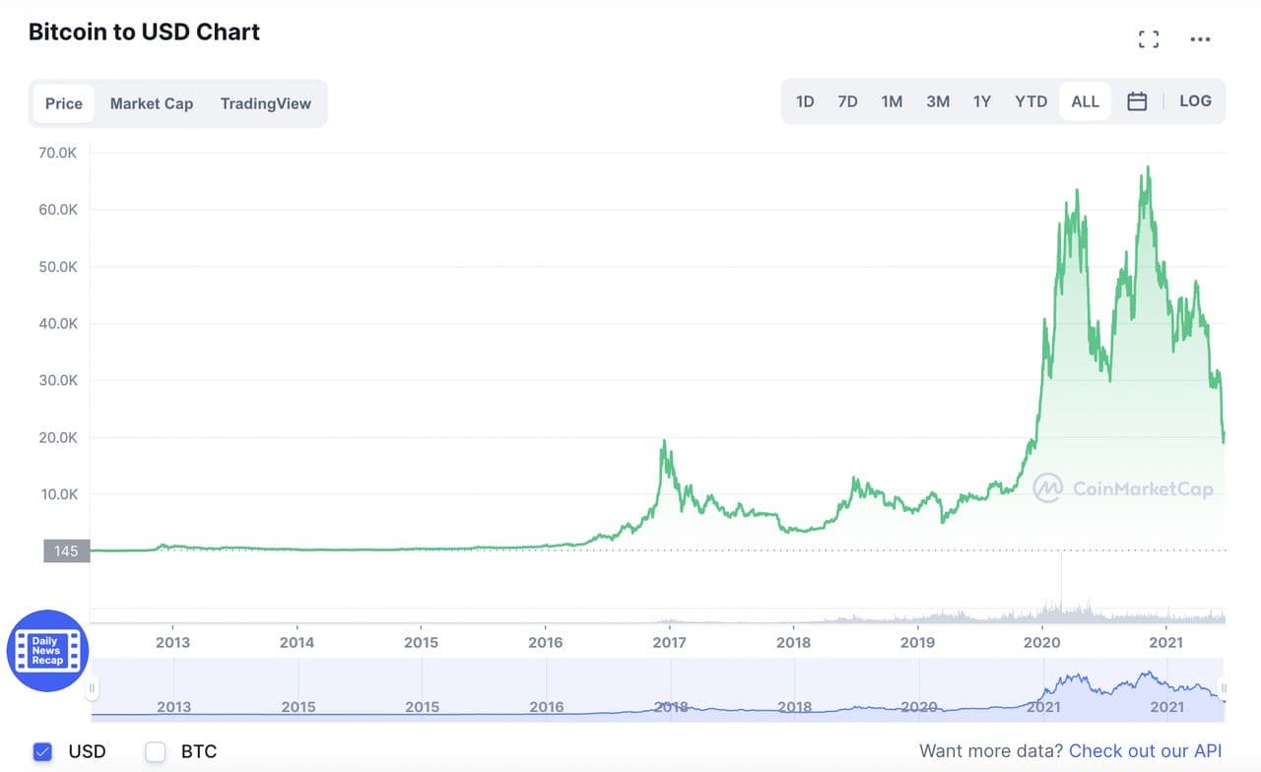Select the 1D time range
The width and height of the screenshot is (1261, 772).
805,101
